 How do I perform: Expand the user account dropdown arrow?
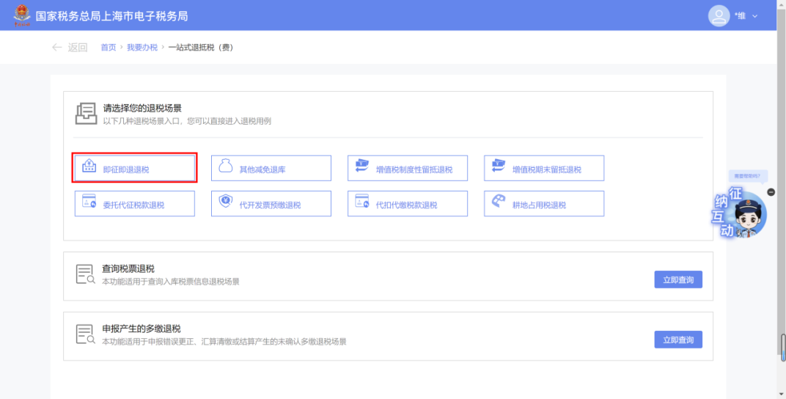click(x=755, y=16)
